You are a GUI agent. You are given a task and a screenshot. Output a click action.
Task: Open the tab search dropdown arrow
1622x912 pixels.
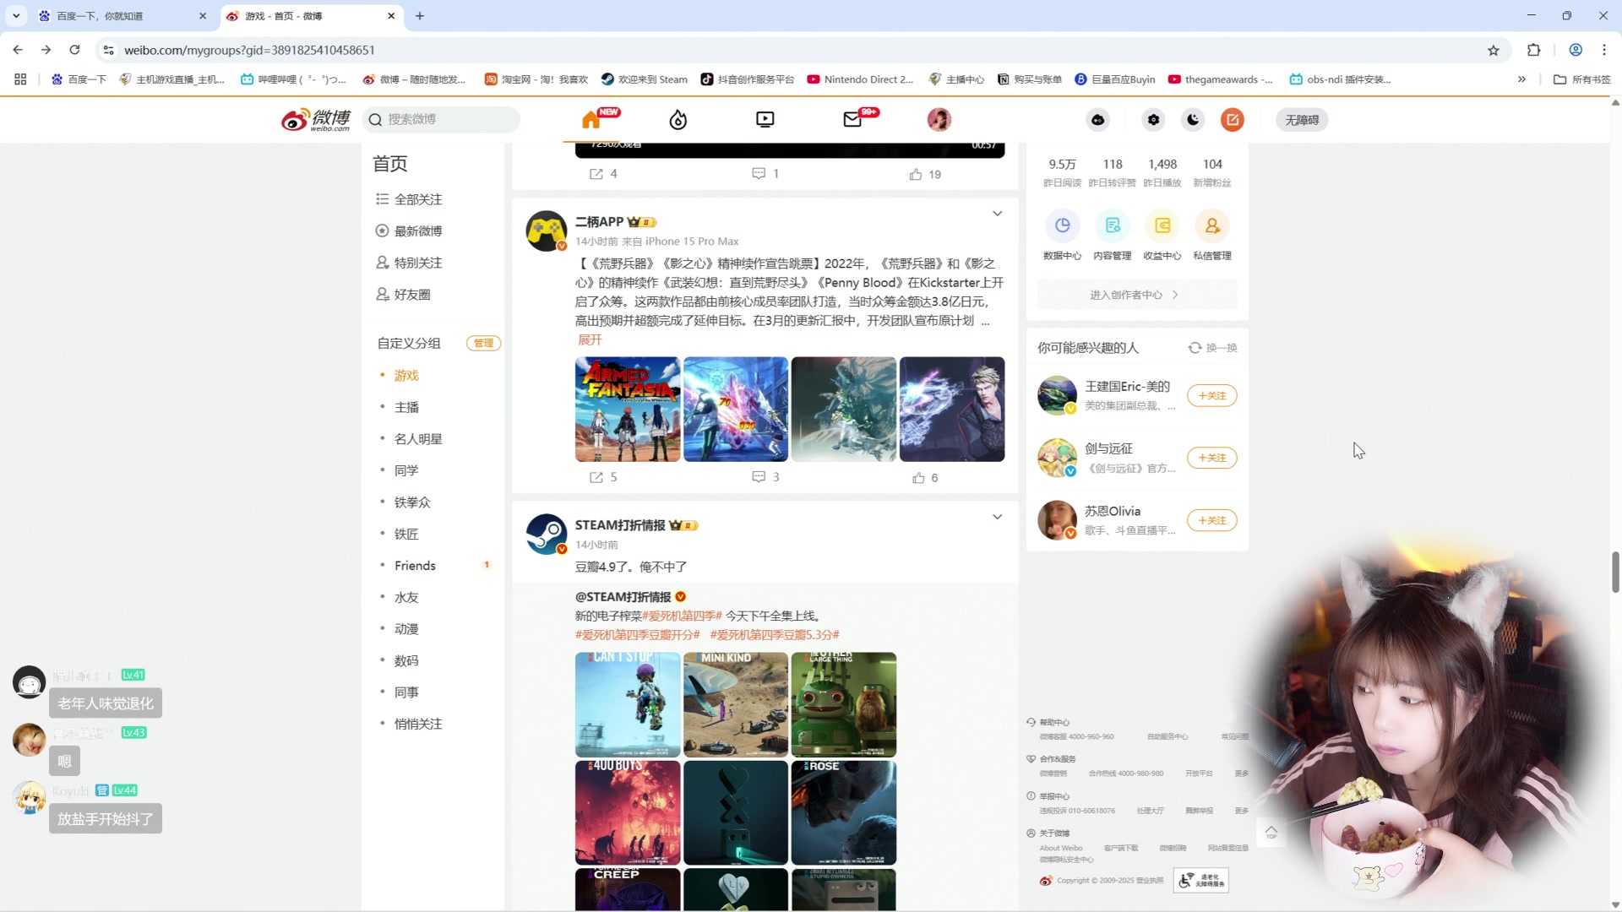(16, 16)
